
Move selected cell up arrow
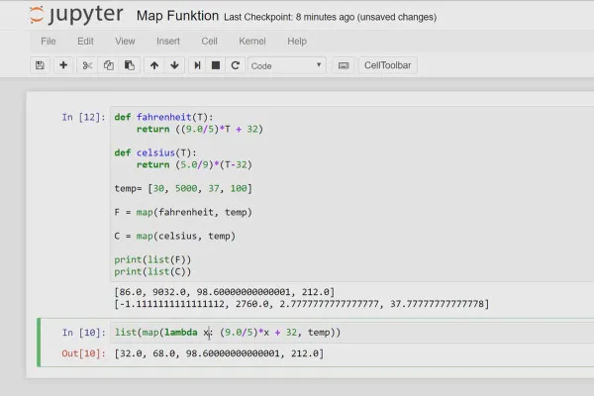(154, 65)
